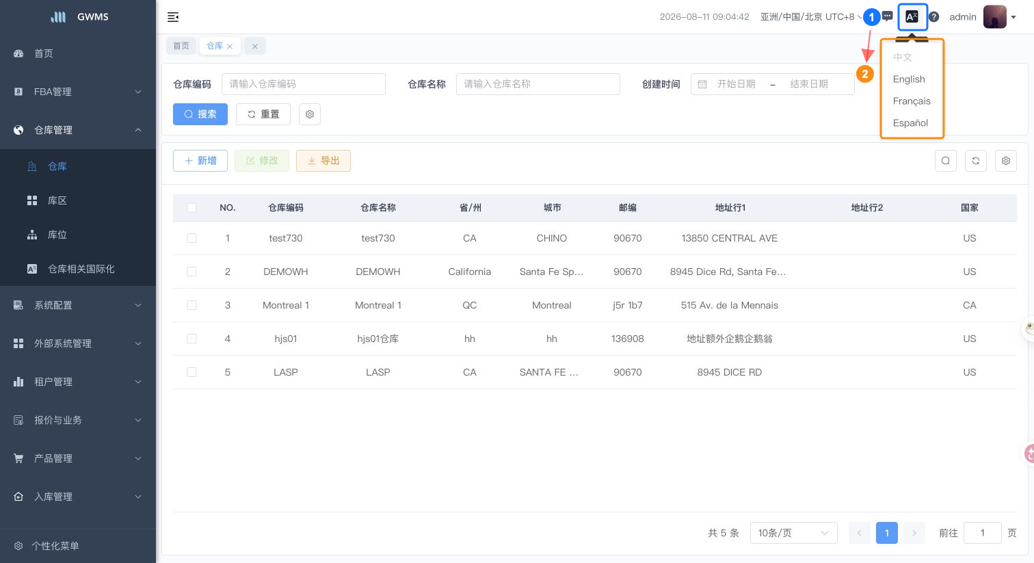Screen dimensions: 1034x563
Task: Open search form settings gear icon
Action: [x=310, y=114]
